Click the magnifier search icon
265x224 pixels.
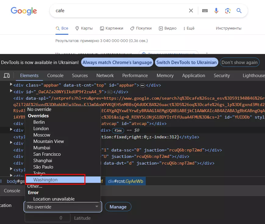(239, 11)
